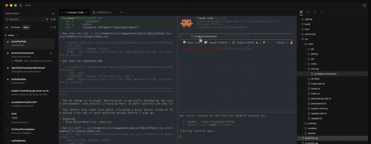
Task: Toggle the left sidebar panel icon
Action: click(x=21, y=5)
